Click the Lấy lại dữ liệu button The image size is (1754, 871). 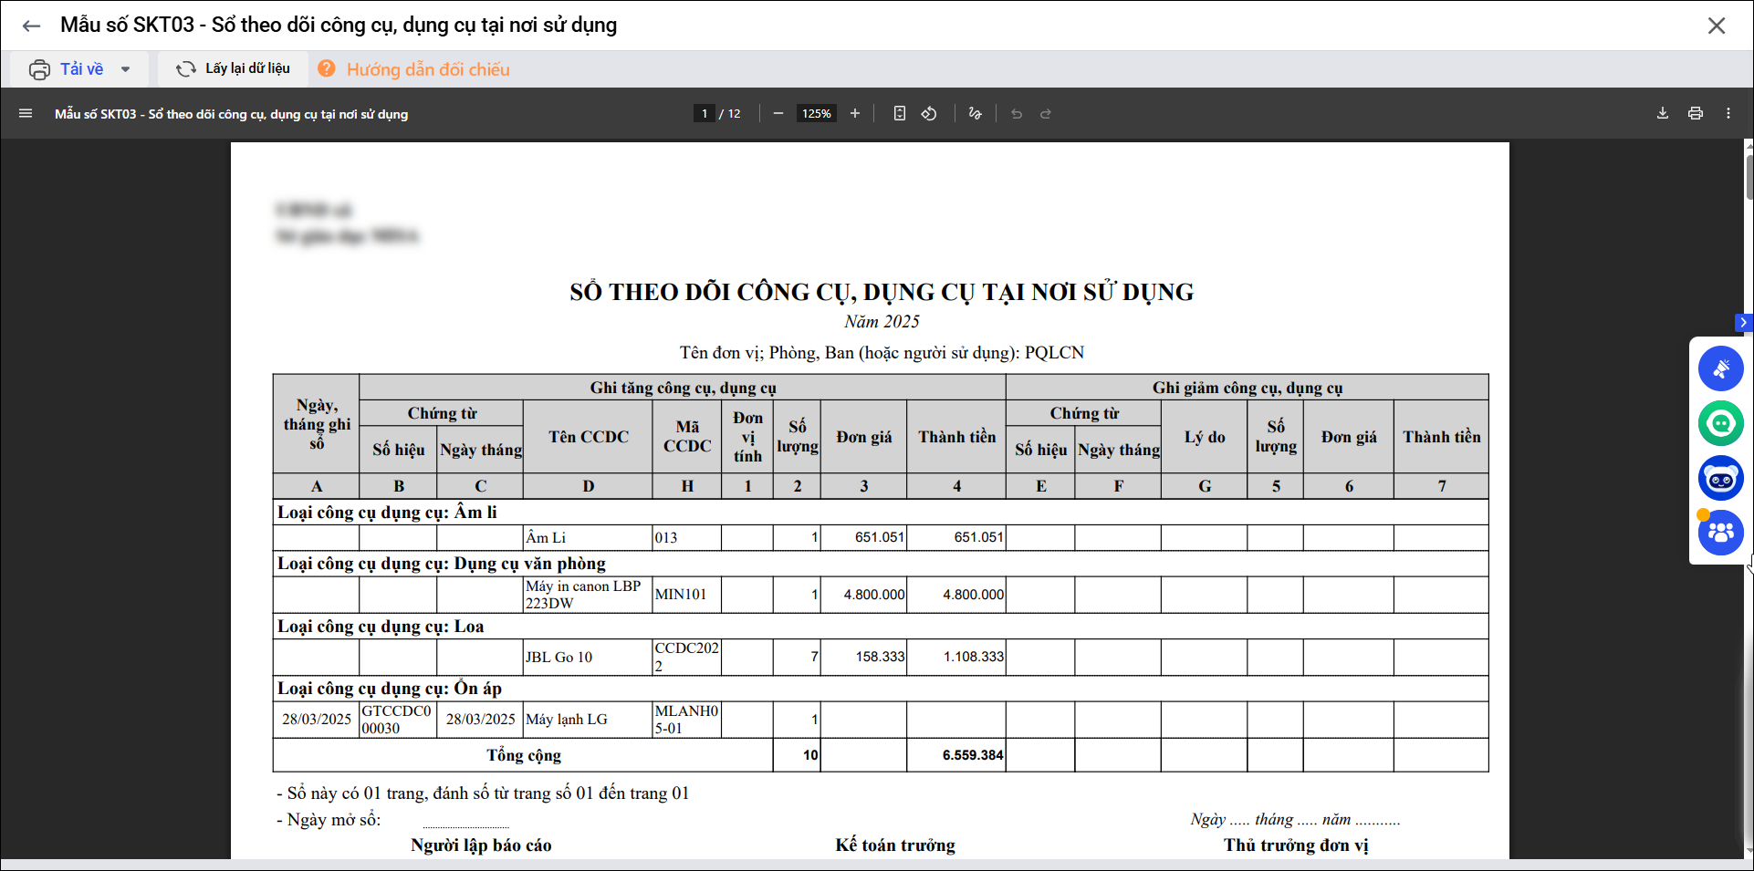pyautogui.click(x=234, y=68)
